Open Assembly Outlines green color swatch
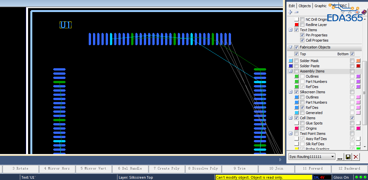 (x=297, y=76)
